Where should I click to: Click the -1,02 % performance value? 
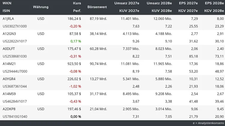pos(75,86)
